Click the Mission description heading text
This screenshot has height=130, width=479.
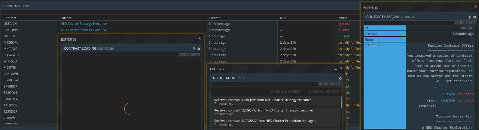[455, 116]
